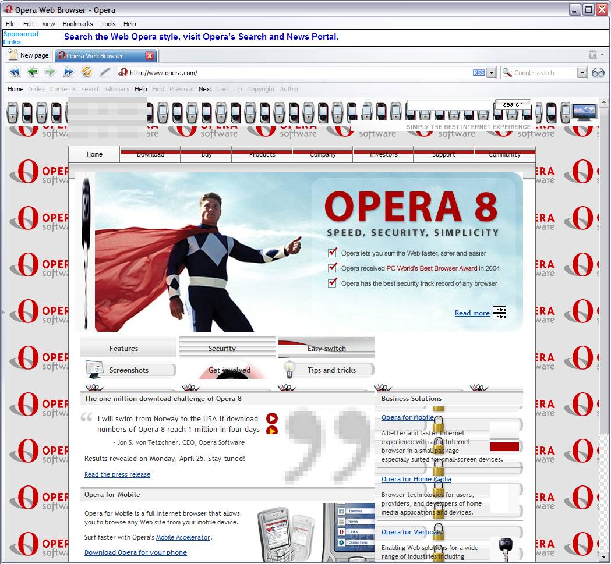Click the Fast Forward icon

68,72
